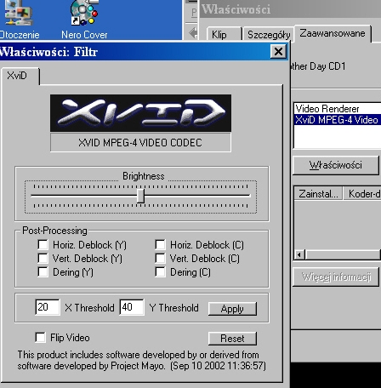Click the Y Threshold input field
Image resolution: width=381 pixels, height=388 pixels.
[x=132, y=307]
